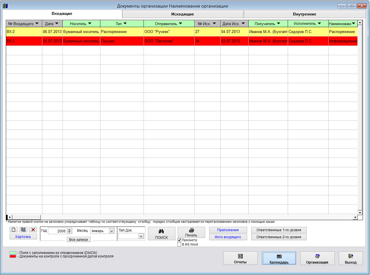Click the right arrow of the horizontal scrollbar
370x275 pixels.
(355, 217)
